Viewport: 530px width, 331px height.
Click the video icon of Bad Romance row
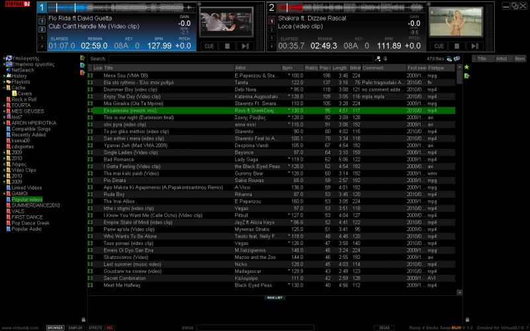(90, 160)
